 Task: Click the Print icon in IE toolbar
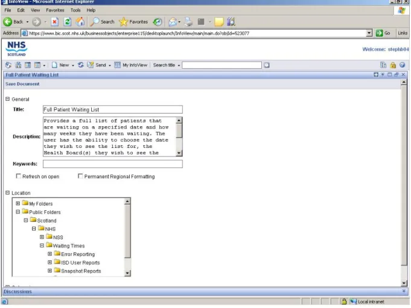point(188,22)
